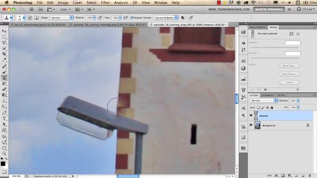The height and width of the screenshot is (178, 317).
Task: Toggle the Brush panel button in options bar
Action: pyautogui.click(x=30, y=18)
